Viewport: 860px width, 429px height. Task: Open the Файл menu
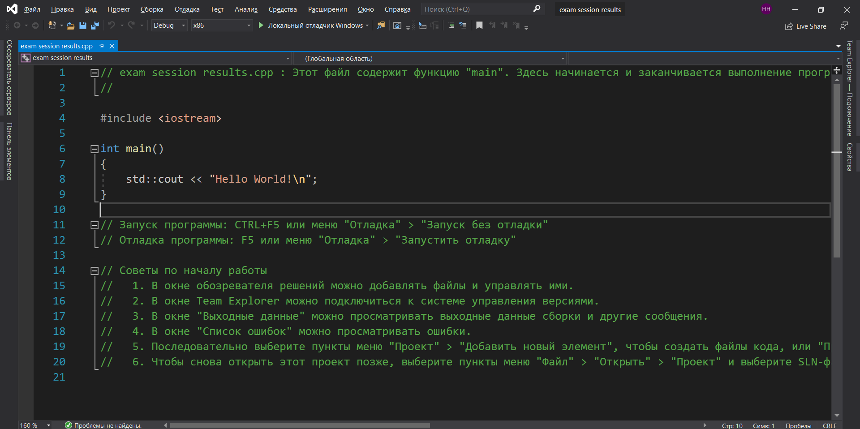[x=32, y=9]
